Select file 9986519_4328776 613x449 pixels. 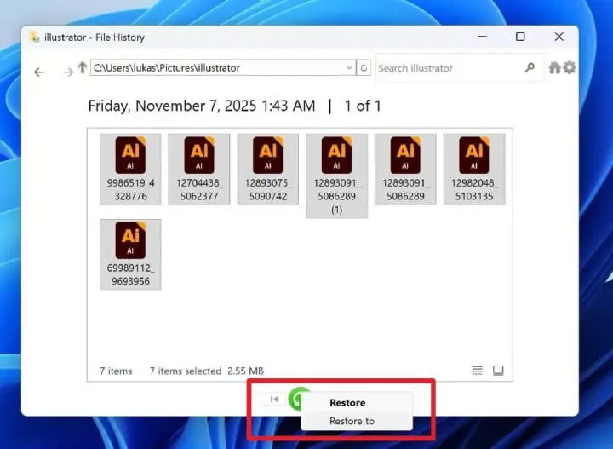coord(130,169)
